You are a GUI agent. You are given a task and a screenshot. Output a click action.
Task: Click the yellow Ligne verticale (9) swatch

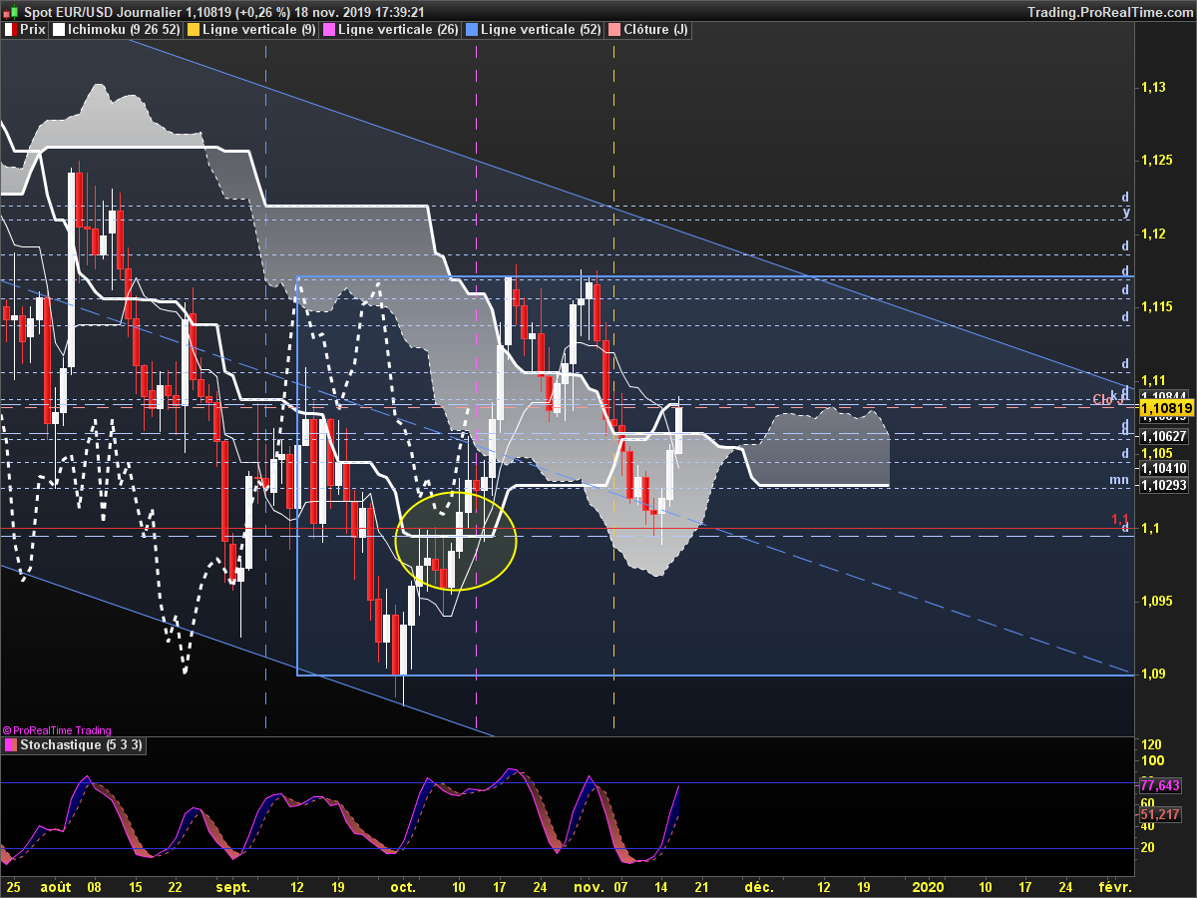[193, 30]
